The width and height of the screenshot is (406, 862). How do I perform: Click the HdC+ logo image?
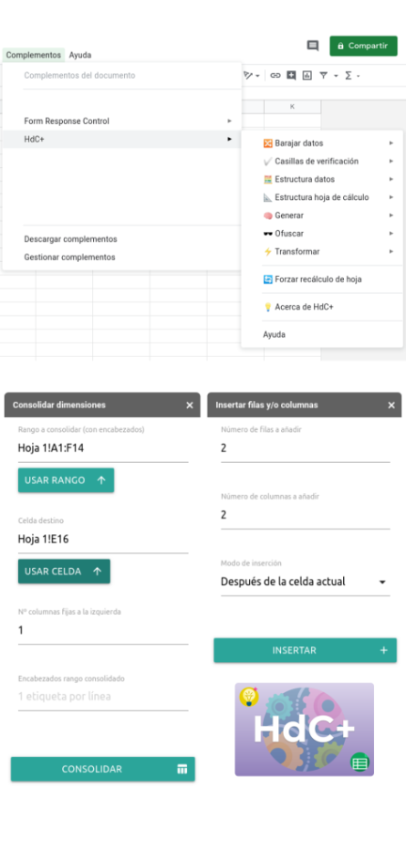click(x=305, y=729)
